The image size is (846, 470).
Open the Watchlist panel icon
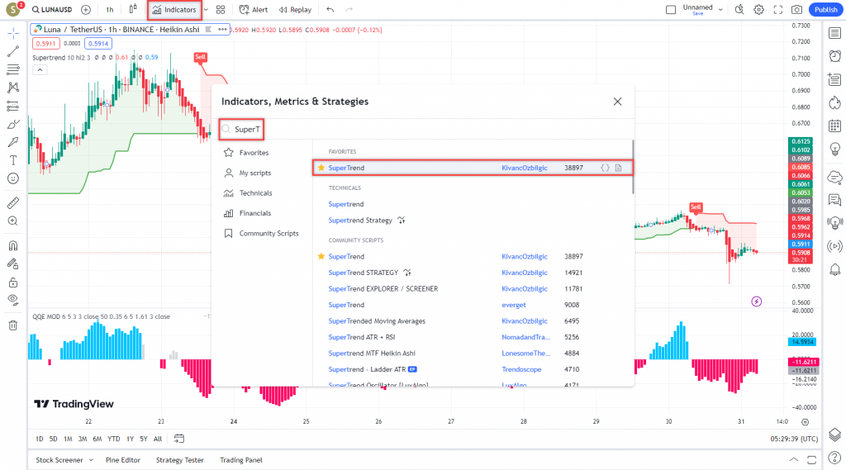[834, 34]
